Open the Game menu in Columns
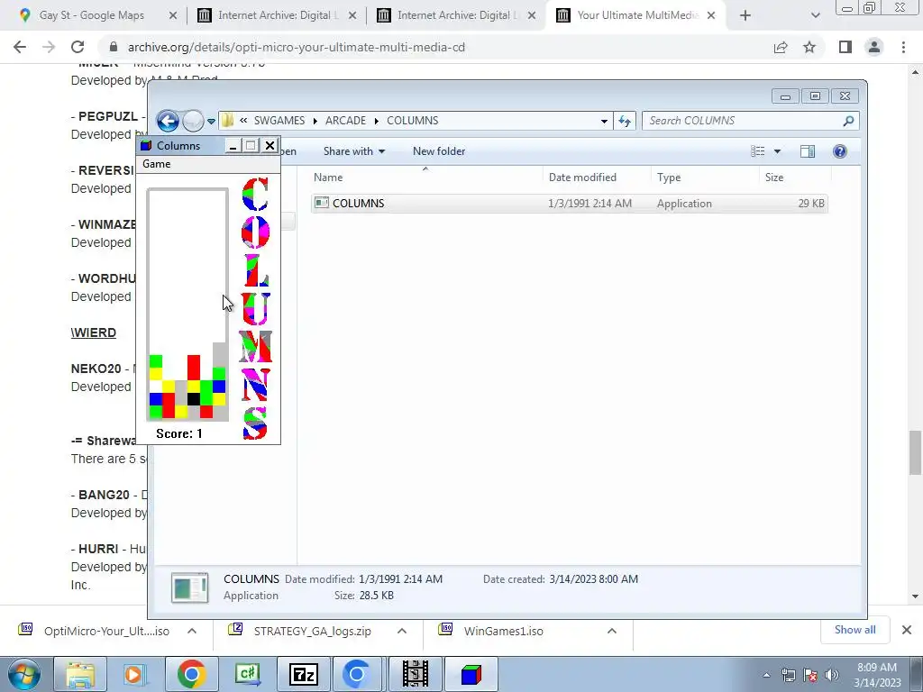923x692 pixels. tap(157, 164)
